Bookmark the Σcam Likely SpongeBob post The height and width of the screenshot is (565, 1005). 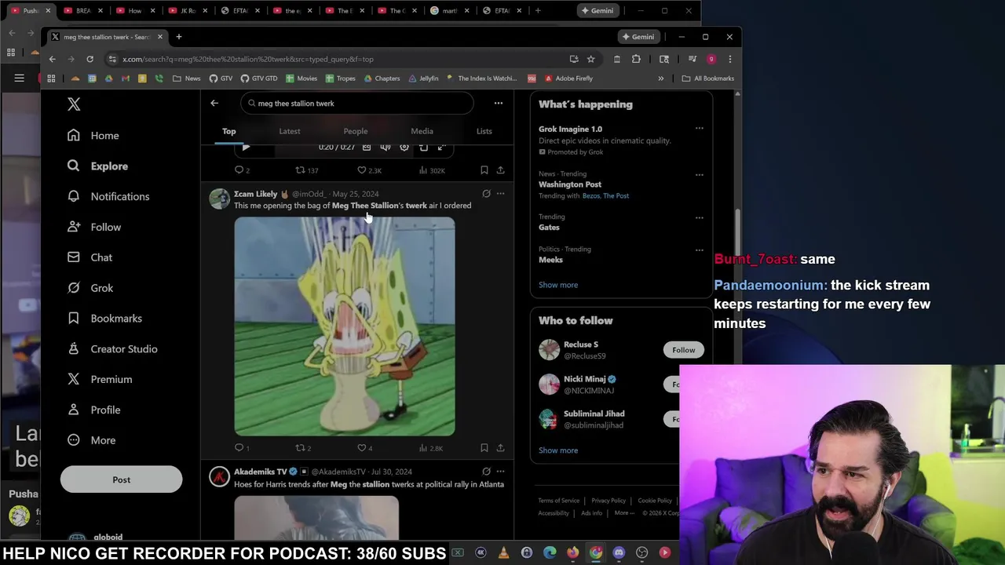pyautogui.click(x=484, y=448)
